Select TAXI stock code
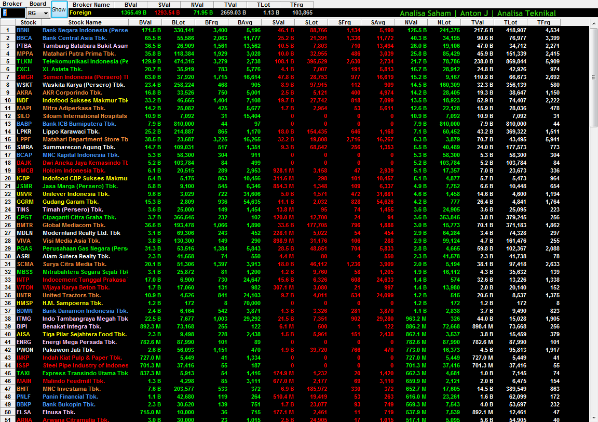 pyautogui.click(x=23, y=374)
